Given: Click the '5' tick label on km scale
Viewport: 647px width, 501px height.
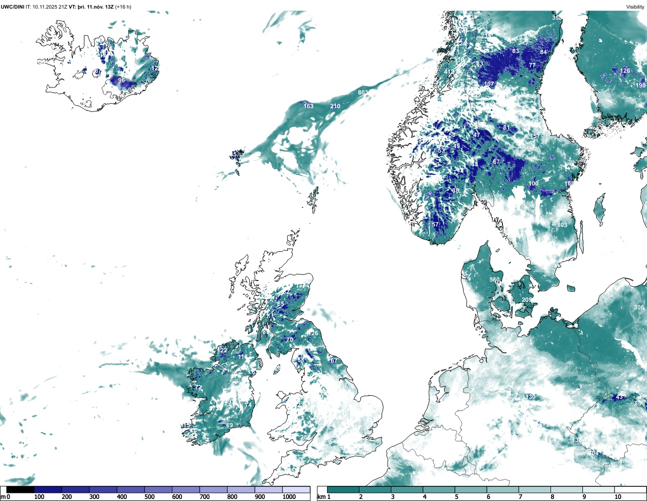Looking at the screenshot, I should point(456,497).
